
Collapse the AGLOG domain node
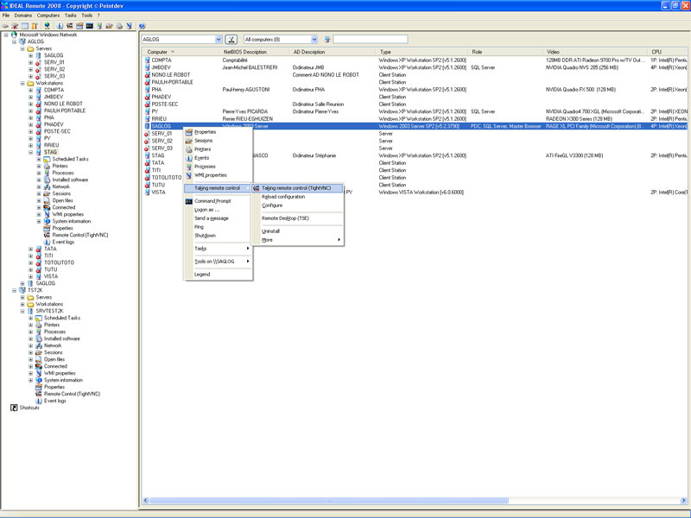tap(14, 41)
